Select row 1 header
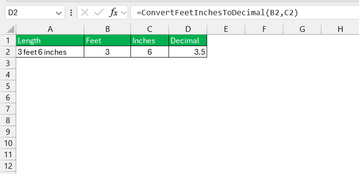Screen dimensions: 359x174 point(8,40)
